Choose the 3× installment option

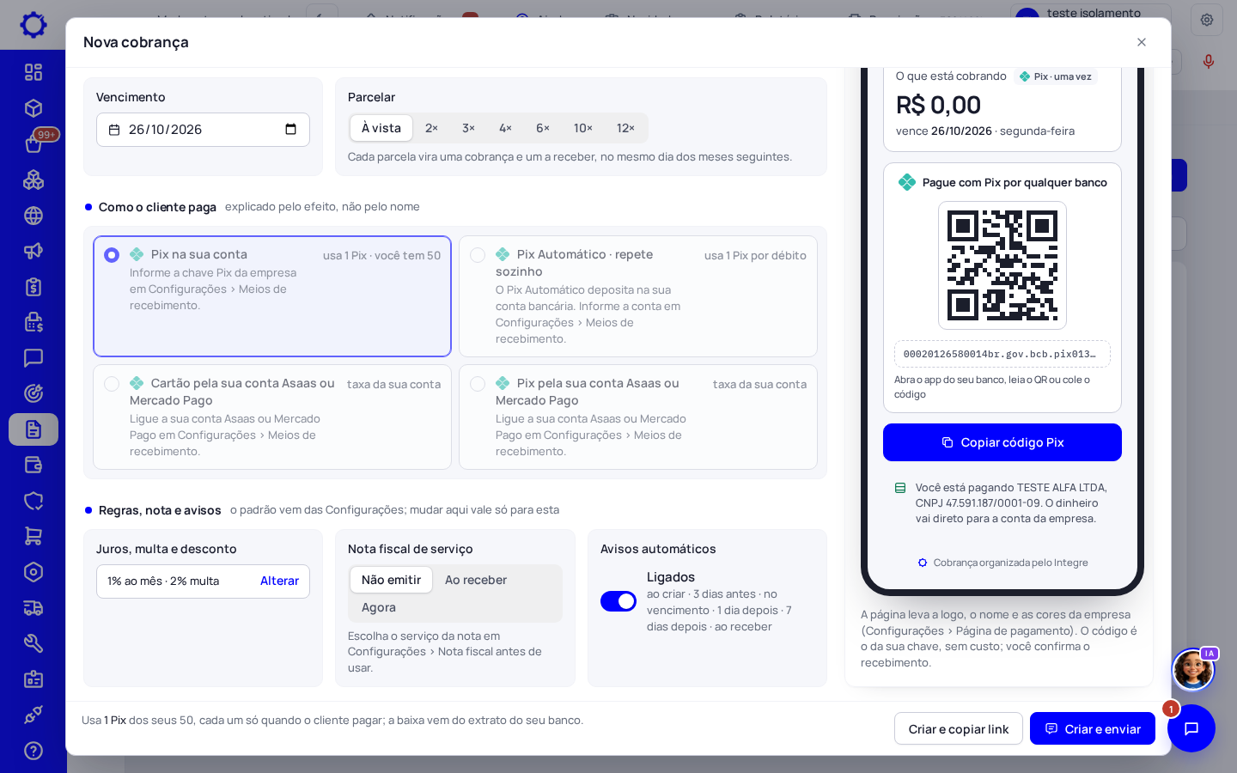[x=468, y=128]
